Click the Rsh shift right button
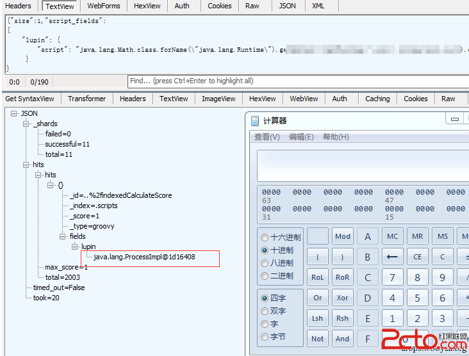 343,318
